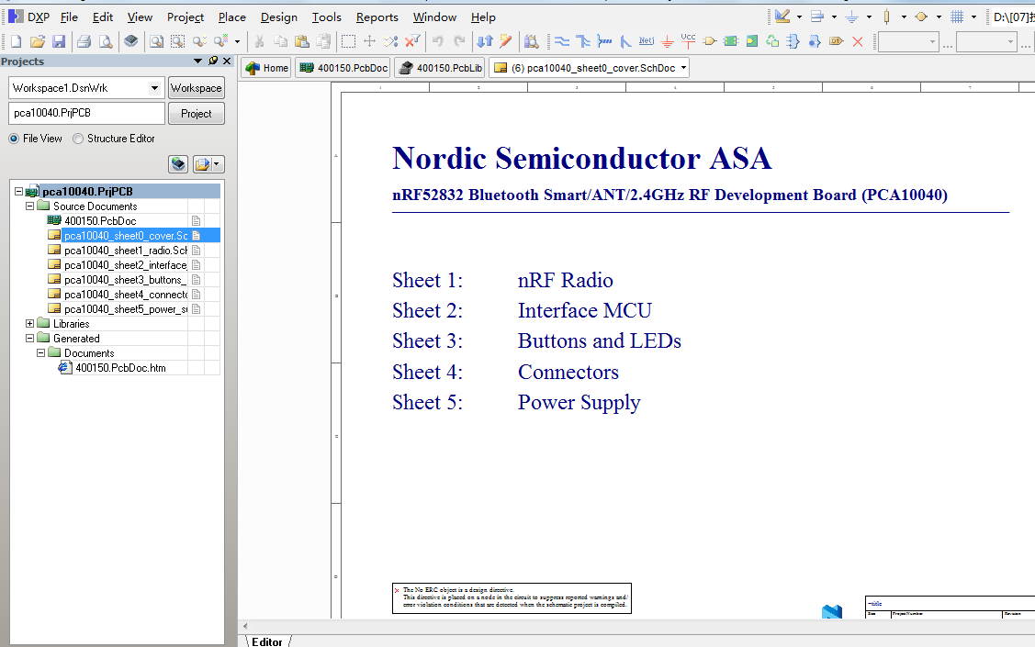Select the move selection cross icon
Image resolution: width=1035 pixels, height=647 pixels.
(x=369, y=41)
